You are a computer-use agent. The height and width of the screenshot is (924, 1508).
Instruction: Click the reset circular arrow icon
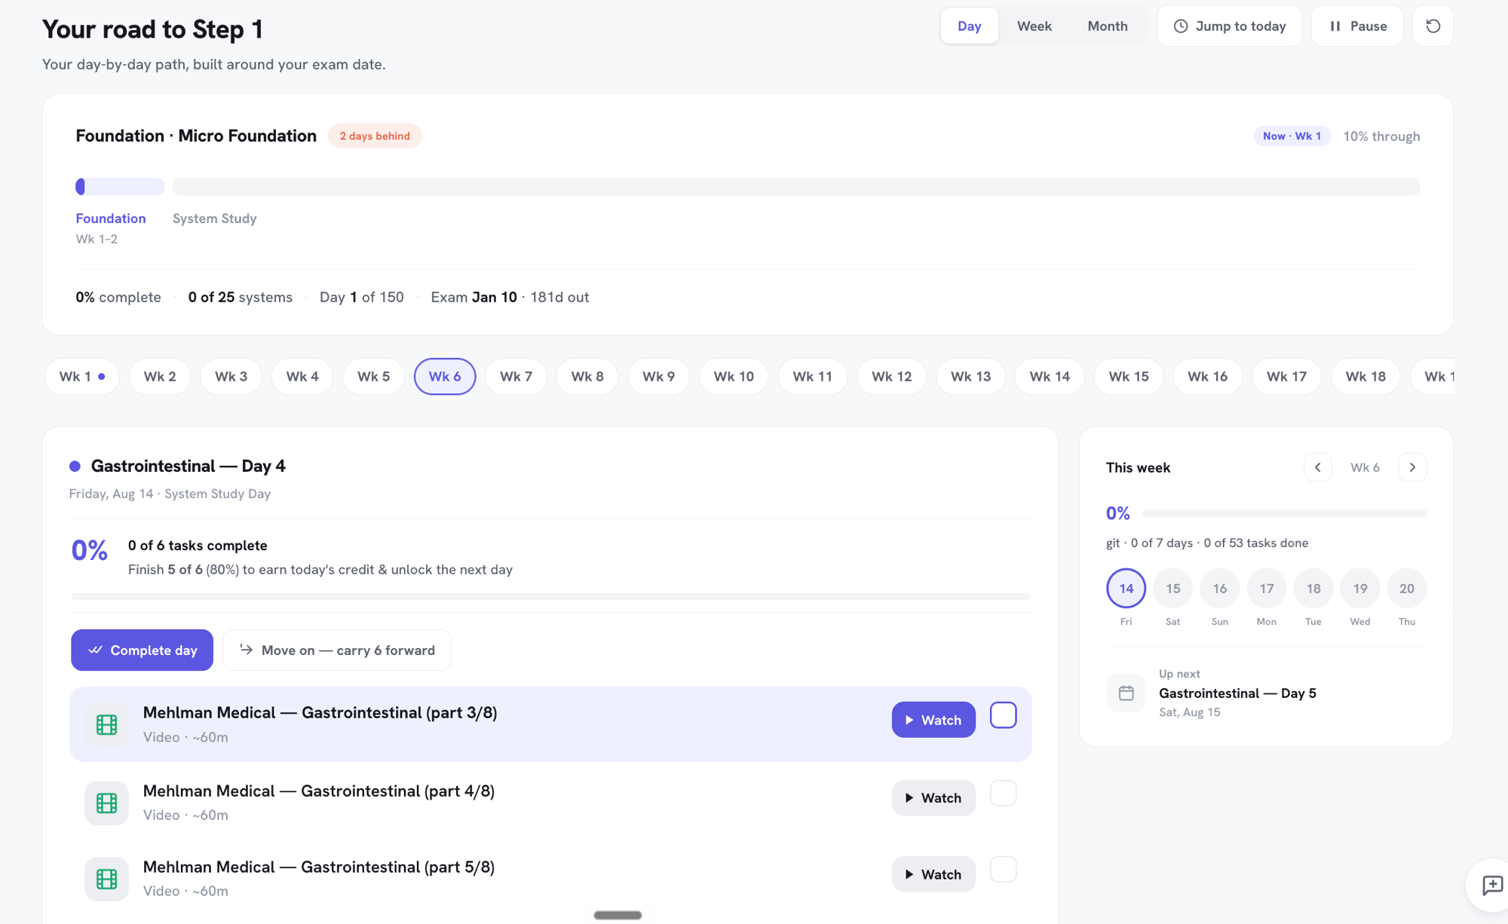tap(1433, 26)
